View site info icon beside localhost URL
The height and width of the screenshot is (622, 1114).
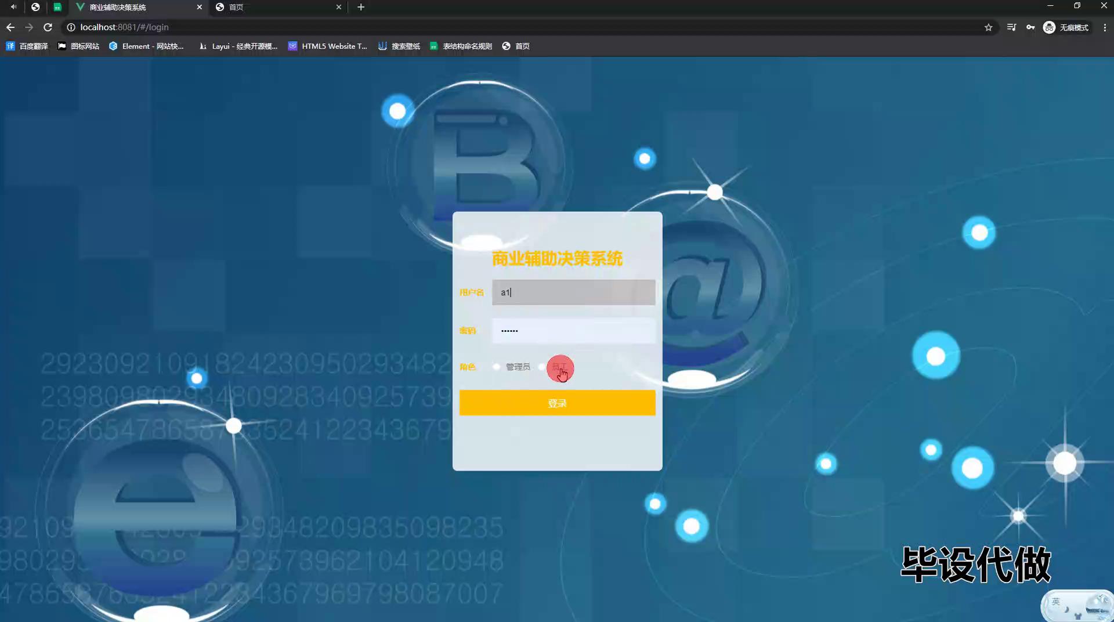[x=71, y=27]
